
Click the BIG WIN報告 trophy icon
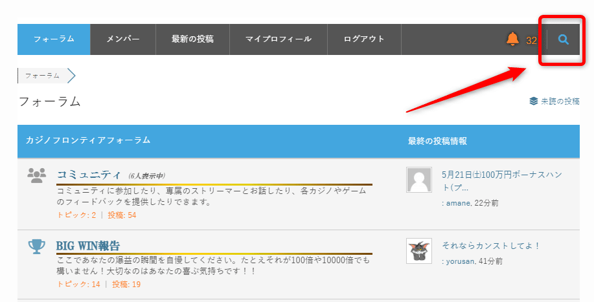tap(37, 246)
